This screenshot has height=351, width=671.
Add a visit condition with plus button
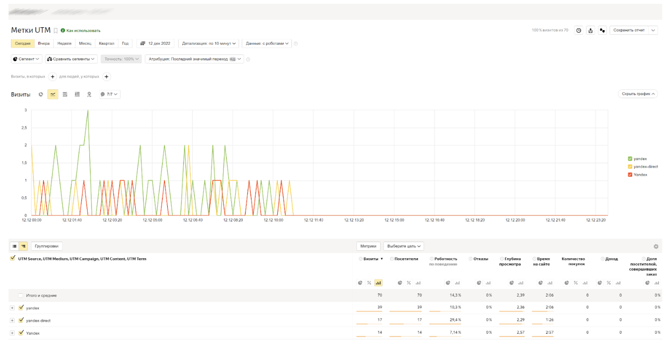coord(53,77)
